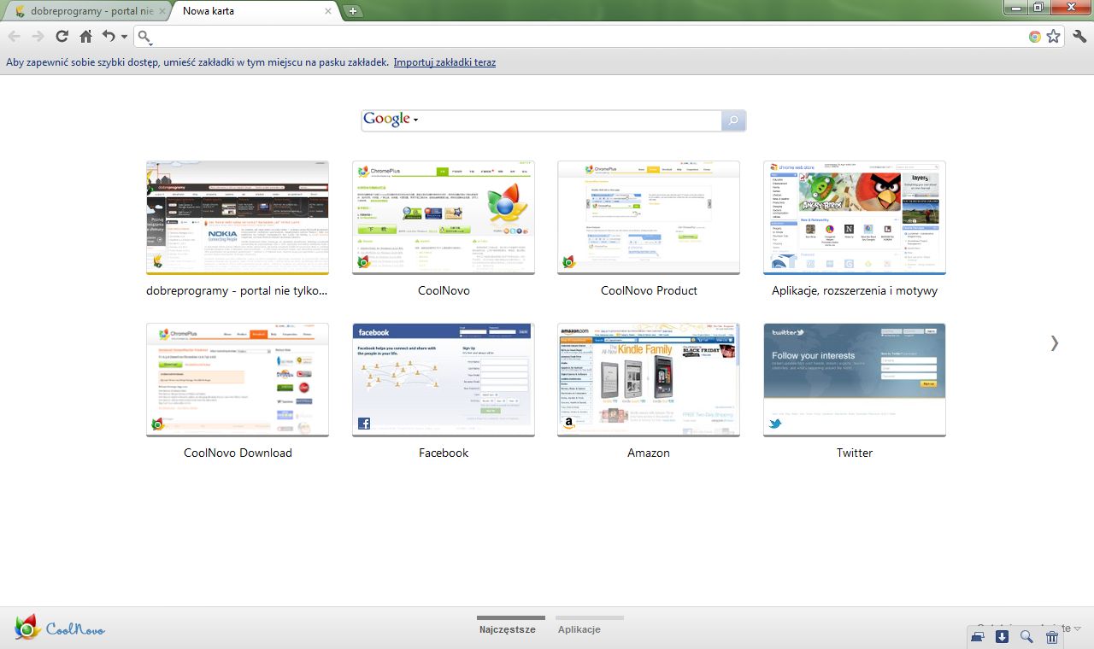Open the CoolNovo thumbnail
Screen dimensions: 1094x649
coord(444,217)
